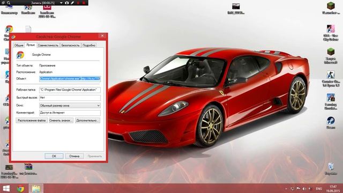
Task: Open the Окно window size dropdown
Action: tap(70, 106)
